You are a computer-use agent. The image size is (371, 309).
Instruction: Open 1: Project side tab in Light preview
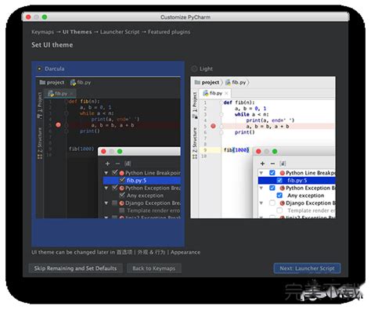[195, 105]
